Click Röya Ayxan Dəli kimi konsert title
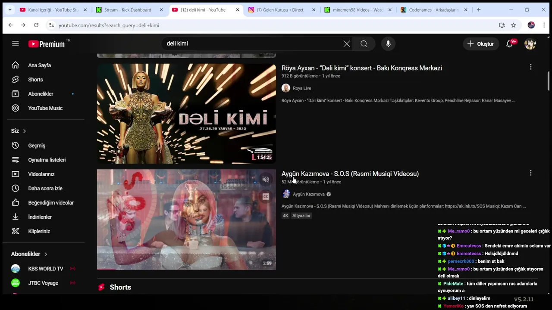The image size is (552, 310). tap(361, 68)
